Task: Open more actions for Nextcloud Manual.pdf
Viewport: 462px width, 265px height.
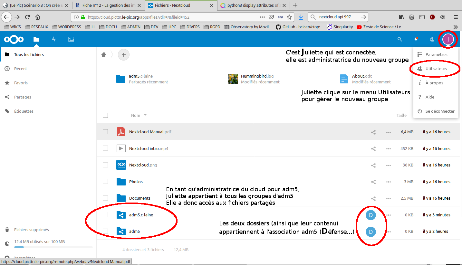Action: pyautogui.click(x=389, y=132)
